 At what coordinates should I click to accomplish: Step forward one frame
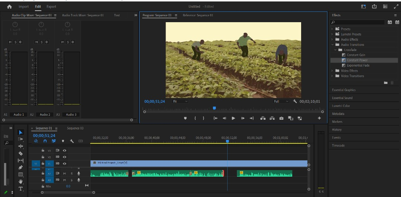(x=243, y=118)
